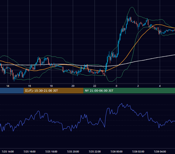This screenshot has width=175, height=154.
Task: Select the ロンドン 15:30-21:00 JST session bar
Action: (53, 91)
